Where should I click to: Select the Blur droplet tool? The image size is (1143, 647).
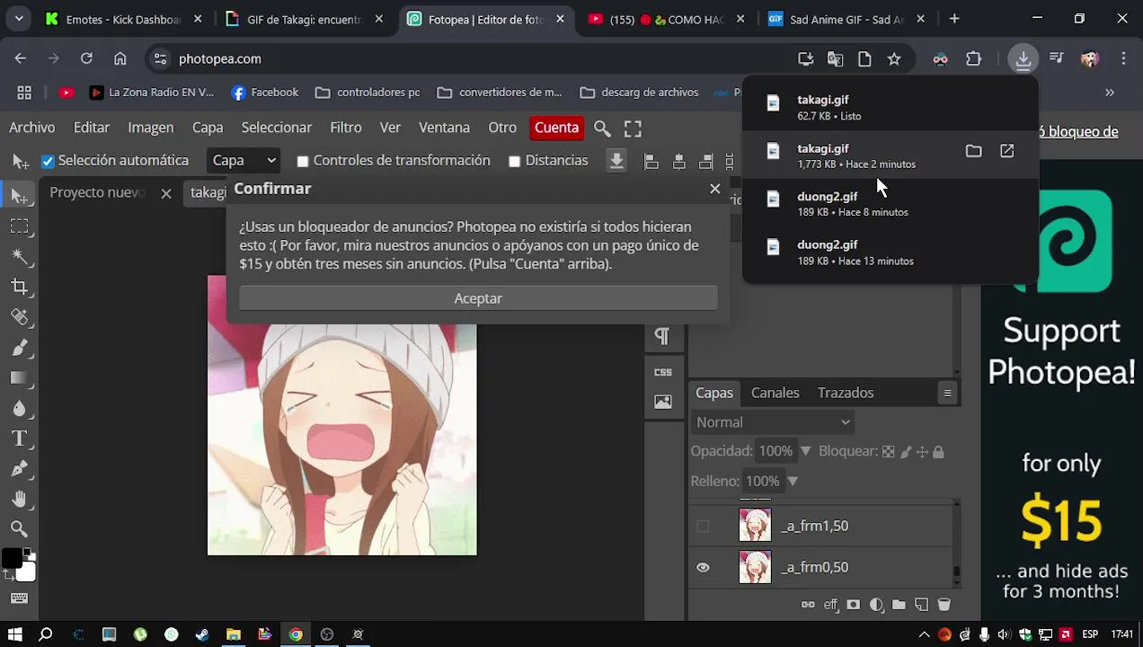19,409
